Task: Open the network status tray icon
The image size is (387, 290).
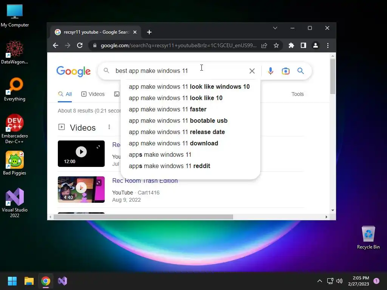Action: tap(330, 281)
